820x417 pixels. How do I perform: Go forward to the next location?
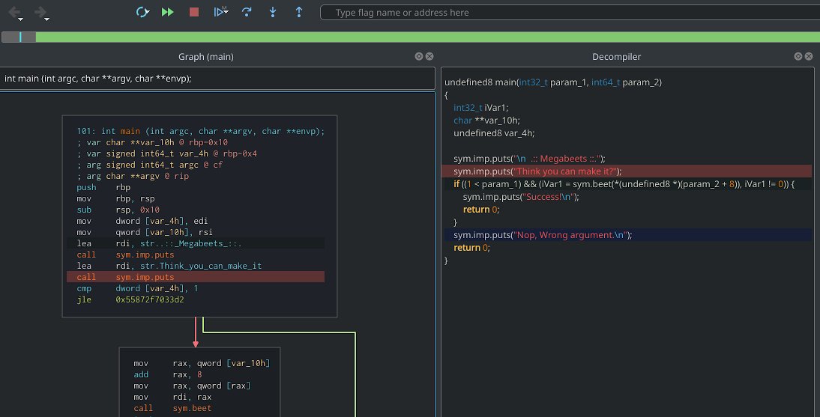tap(40, 11)
